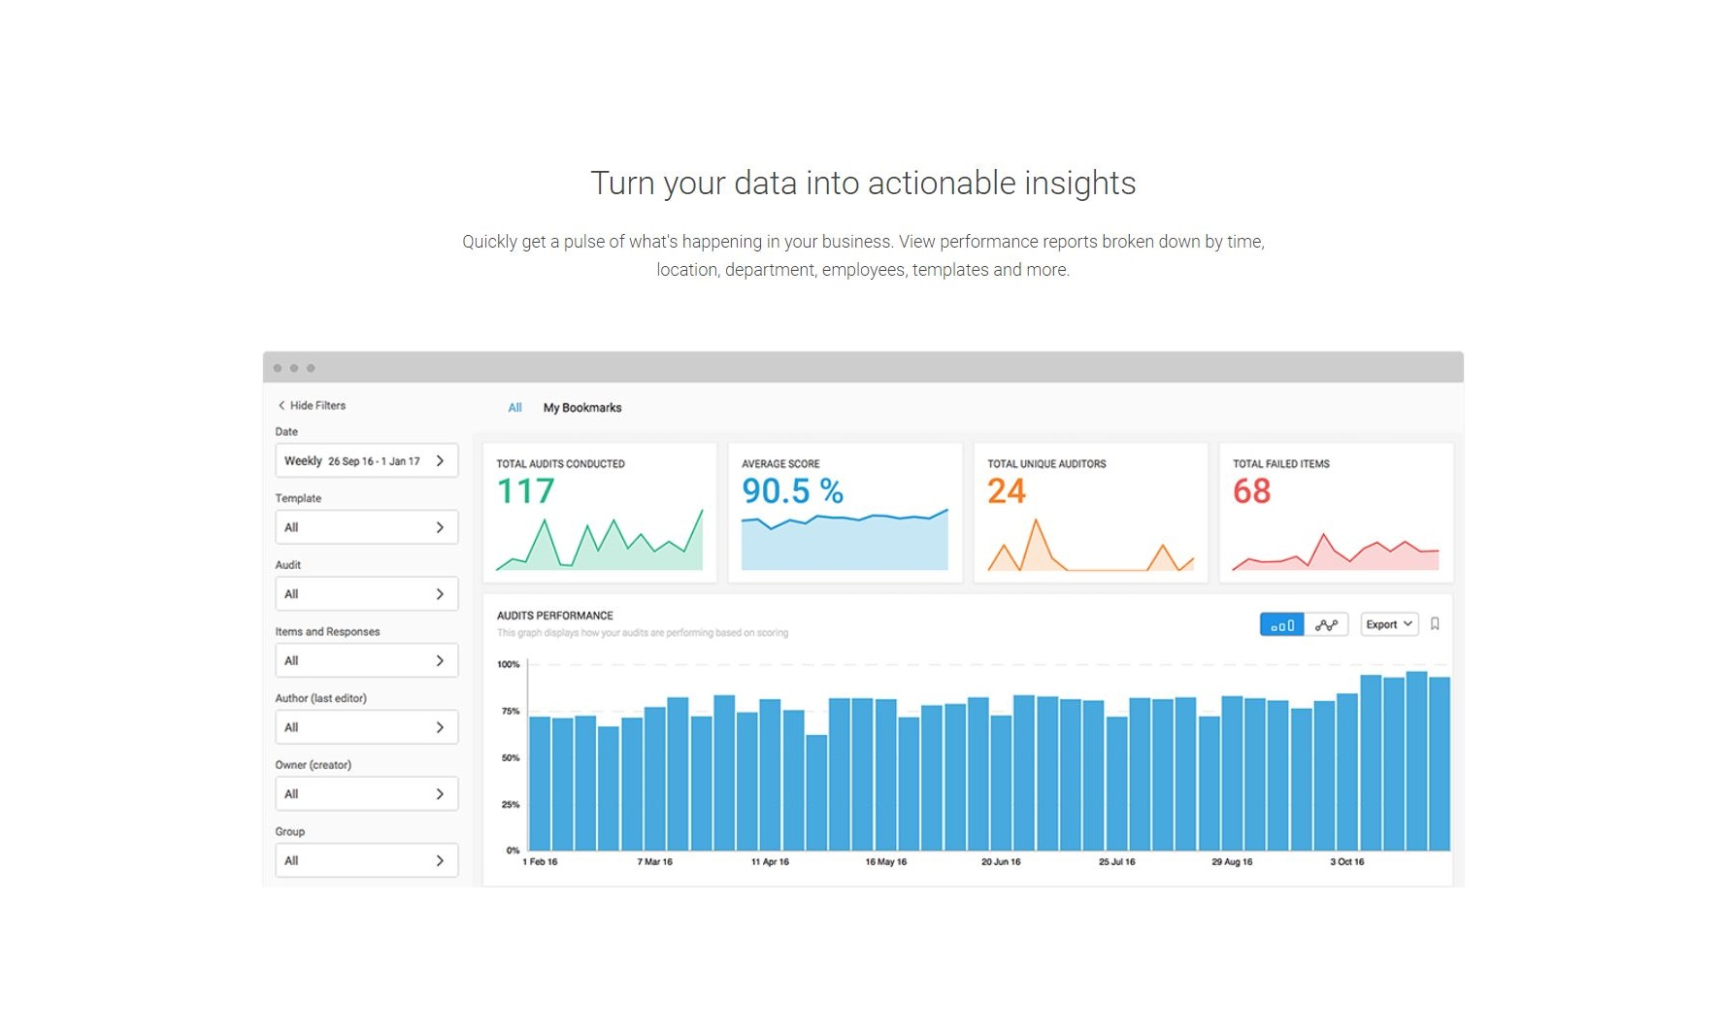Image resolution: width=1723 pixels, height=1036 pixels.
Task: Click the '90.5 %' average score value
Action: coord(792,491)
